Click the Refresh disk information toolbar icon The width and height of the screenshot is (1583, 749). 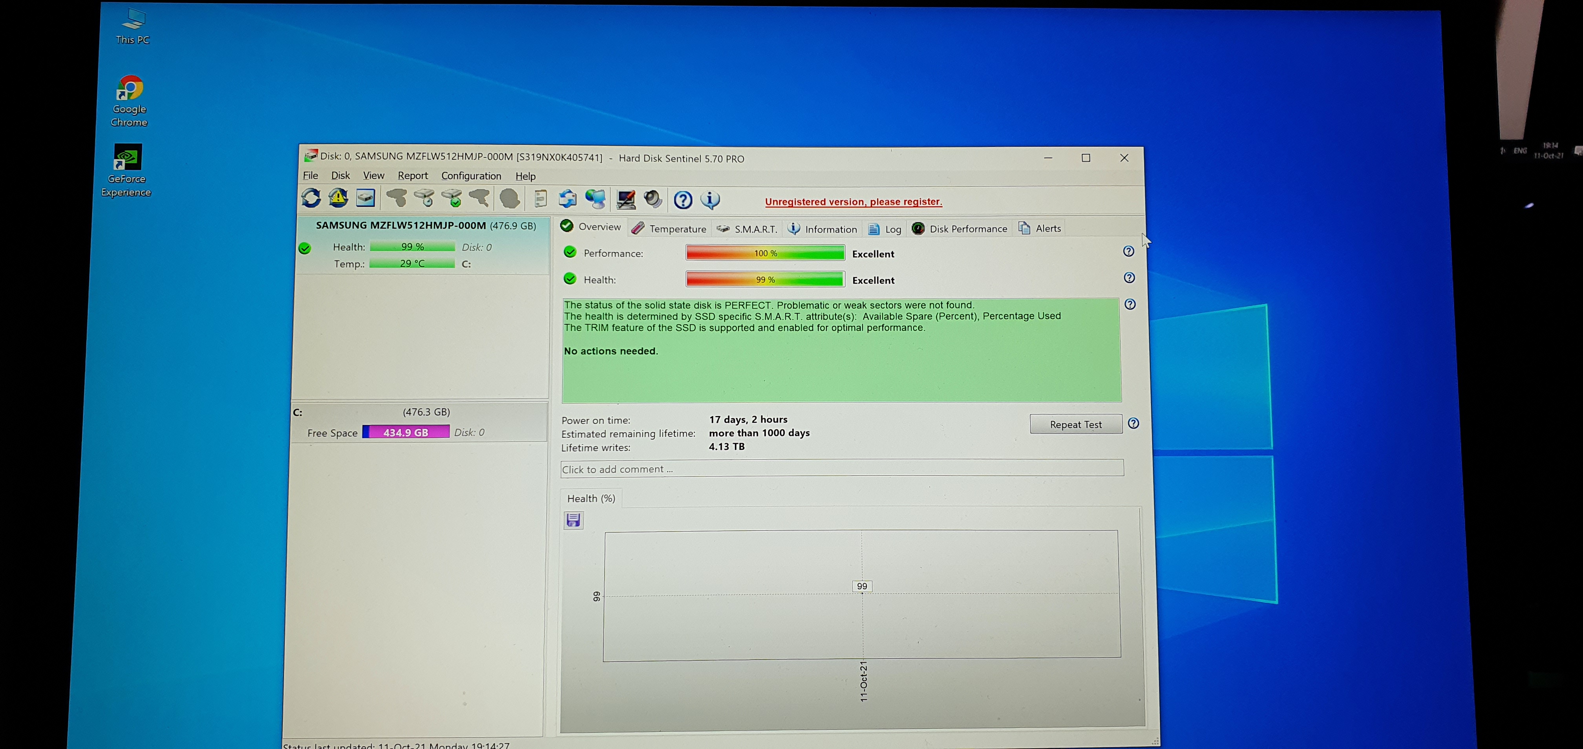point(311,198)
